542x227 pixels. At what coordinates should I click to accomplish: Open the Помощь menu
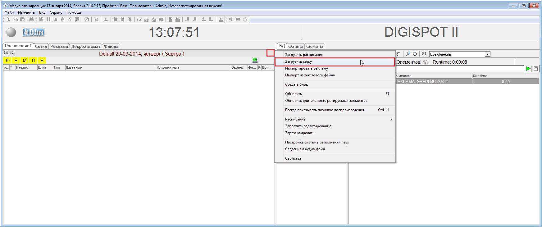coord(74,12)
